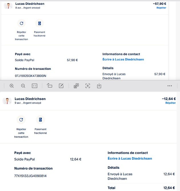The height and width of the screenshot is (191, 180).
Task: Click repeat transaction icon for 12,64 € payment
Action: [21, 120]
